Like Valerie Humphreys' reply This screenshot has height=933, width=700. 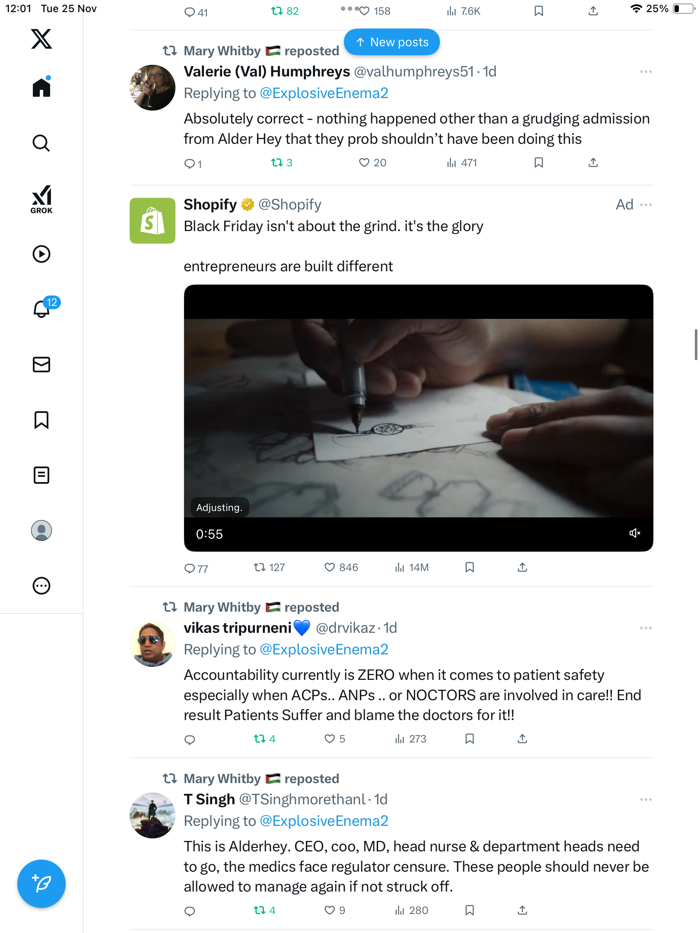[364, 162]
